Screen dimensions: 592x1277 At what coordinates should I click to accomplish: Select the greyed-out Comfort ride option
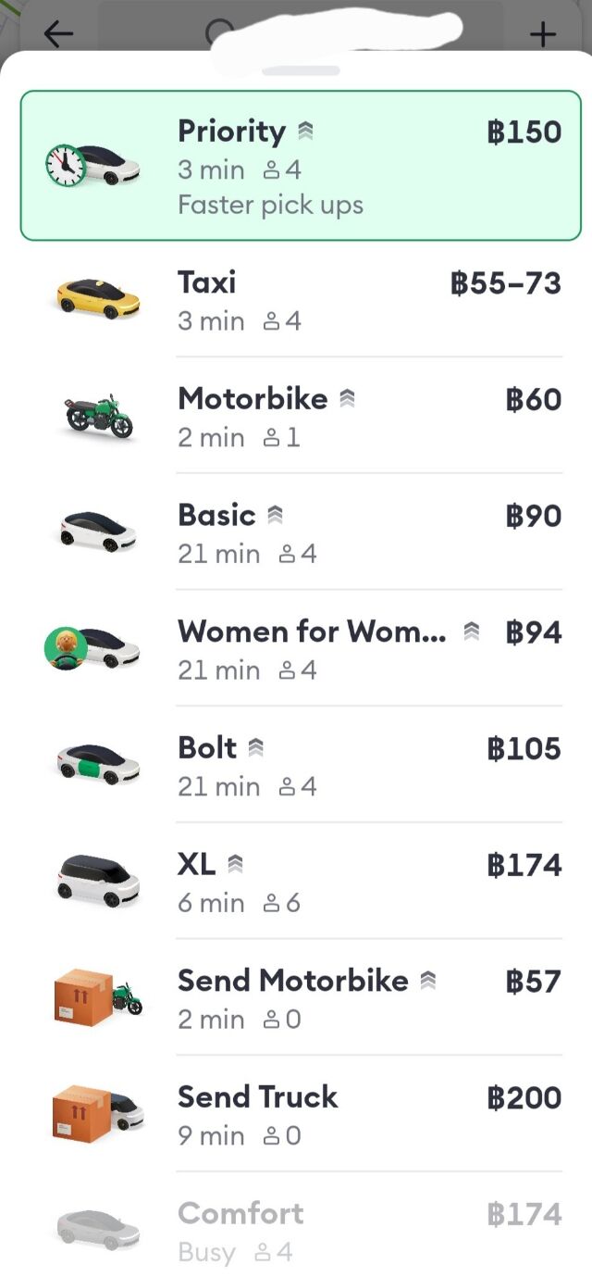point(296,1230)
